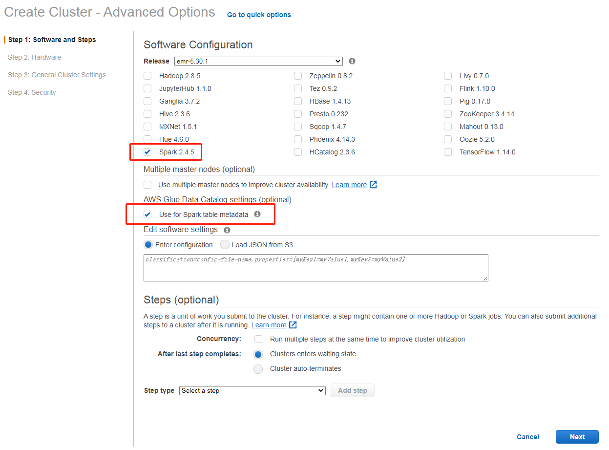This screenshot has height=450, width=609.
Task: Click the disabled Add step button
Action: tap(353, 390)
